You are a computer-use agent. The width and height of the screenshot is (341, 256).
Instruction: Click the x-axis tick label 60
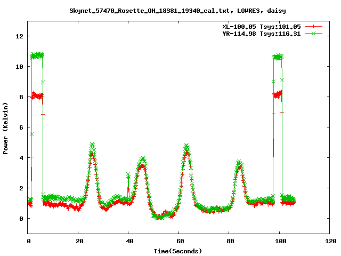180,241
